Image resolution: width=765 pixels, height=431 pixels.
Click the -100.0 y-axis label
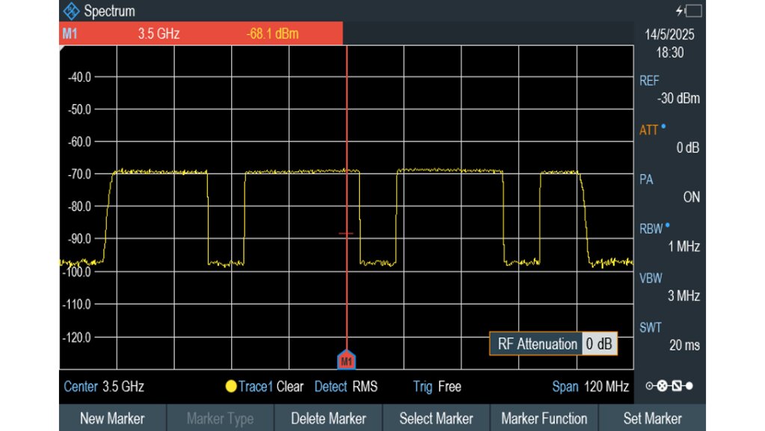pyautogui.click(x=77, y=272)
